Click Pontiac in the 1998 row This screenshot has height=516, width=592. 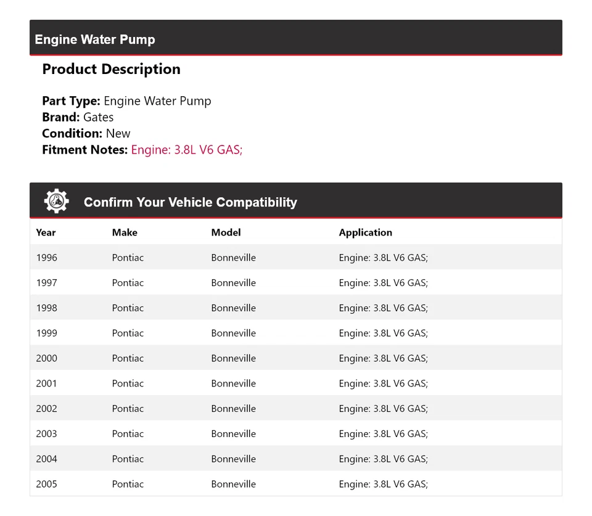[x=128, y=308]
